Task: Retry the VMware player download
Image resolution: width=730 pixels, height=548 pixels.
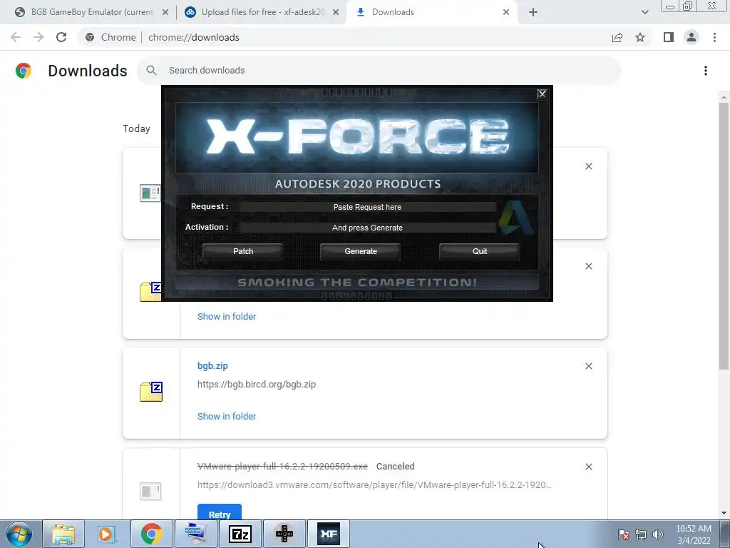Action: 220,512
